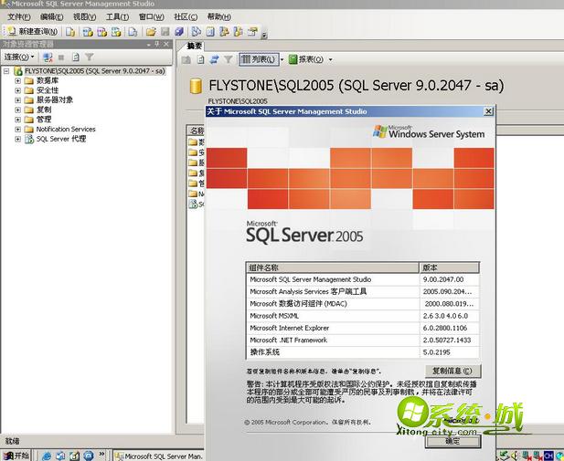Open the 编辑(E) menu
This screenshot has width=564, height=461.
[x=51, y=16]
